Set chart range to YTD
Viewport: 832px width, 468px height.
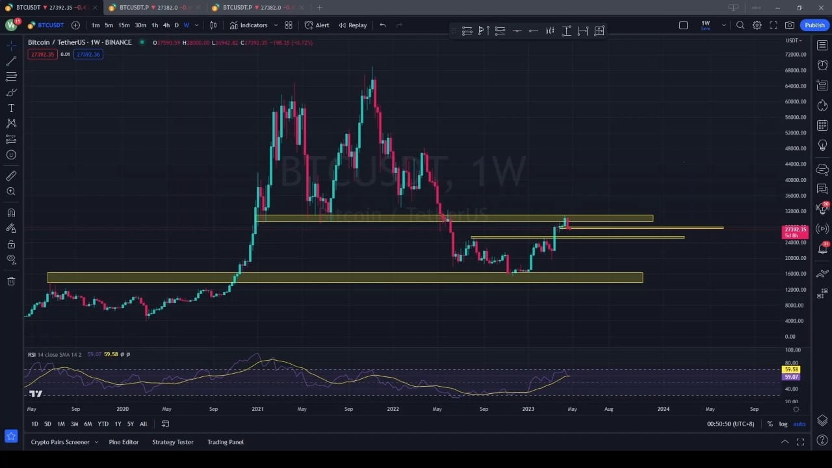point(103,424)
